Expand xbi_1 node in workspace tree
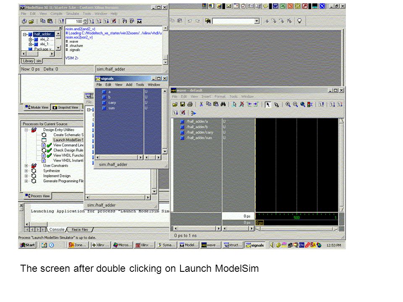 30,44
